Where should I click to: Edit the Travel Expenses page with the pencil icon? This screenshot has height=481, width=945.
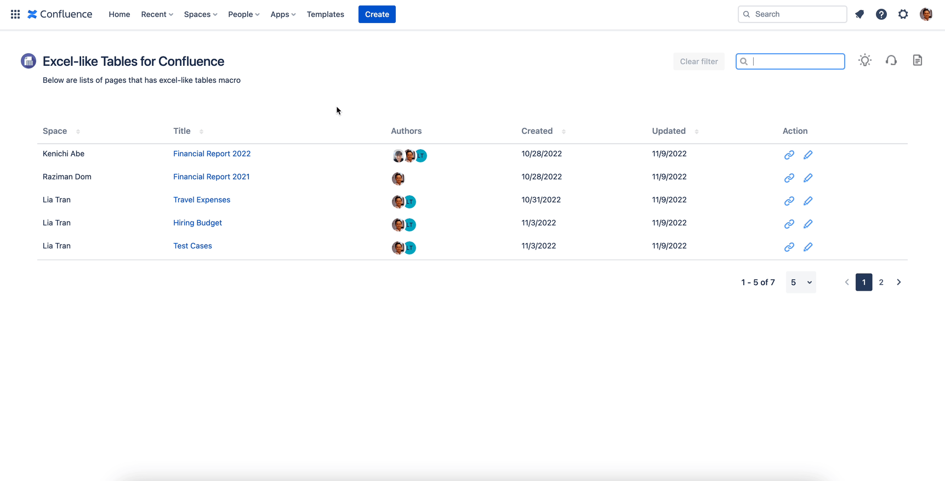pos(807,201)
